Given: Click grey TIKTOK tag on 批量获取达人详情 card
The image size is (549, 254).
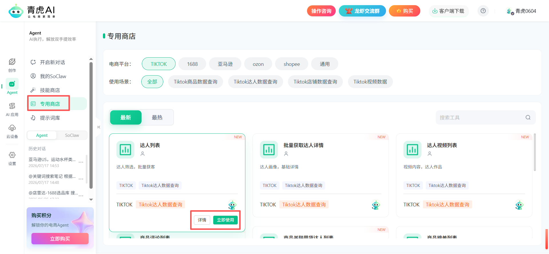Looking at the screenshot, I should tap(270, 186).
